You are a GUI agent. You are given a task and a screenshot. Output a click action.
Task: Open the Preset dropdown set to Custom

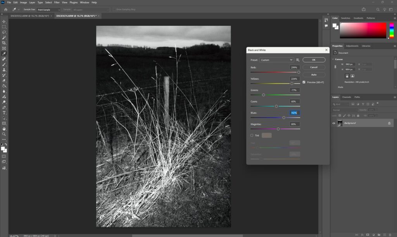click(277, 60)
